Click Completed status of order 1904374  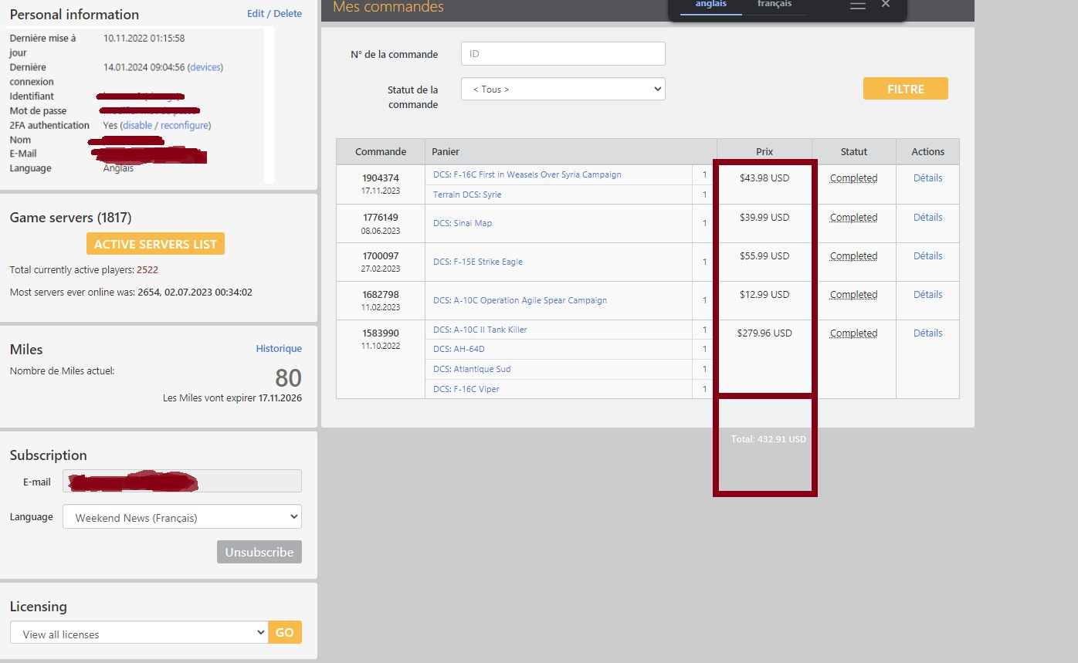tap(853, 178)
